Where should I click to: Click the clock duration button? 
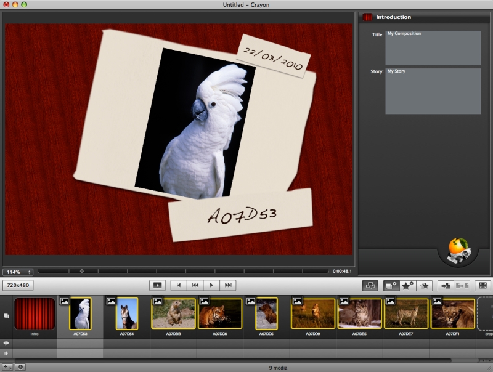coord(20,367)
